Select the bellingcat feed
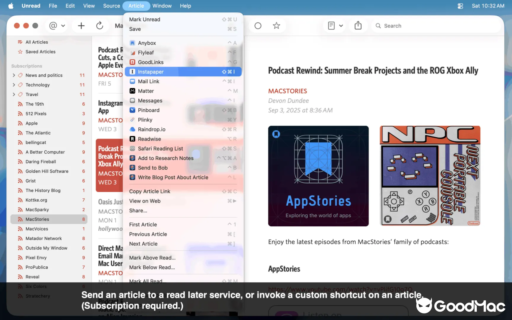Screen dimensions: 512x320 click(49, 142)
